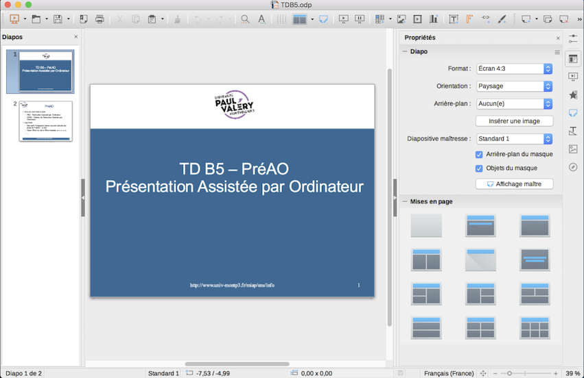Open the arrow next to the Paste icon
The width and height of the screenshot is (584, 378).
[x=163, y=19]
